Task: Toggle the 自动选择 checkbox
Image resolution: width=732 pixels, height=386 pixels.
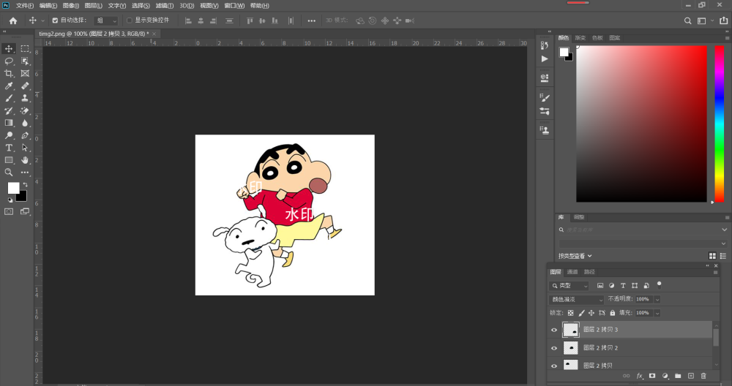Action: pos(55,20)
